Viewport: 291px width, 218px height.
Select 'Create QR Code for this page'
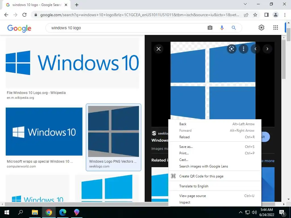[215, 176]
